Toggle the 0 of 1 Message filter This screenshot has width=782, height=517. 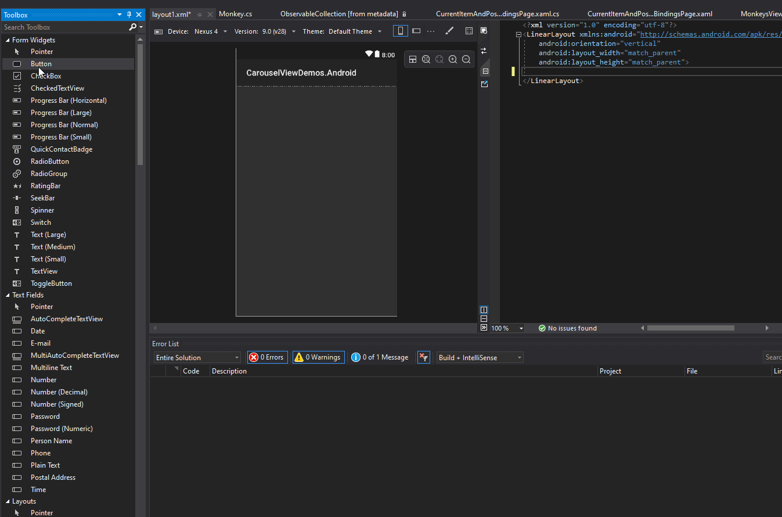click(x=380, y=357)
